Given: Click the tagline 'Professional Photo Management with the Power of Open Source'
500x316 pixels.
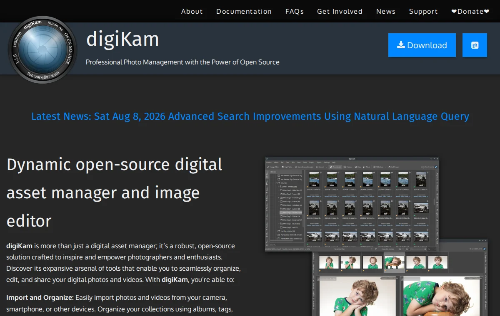Looking at the screenshot, I should [182, 62].
